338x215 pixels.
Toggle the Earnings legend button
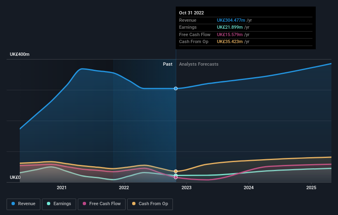point(59,204)
